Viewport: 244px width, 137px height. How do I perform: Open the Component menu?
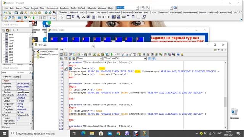52,8
